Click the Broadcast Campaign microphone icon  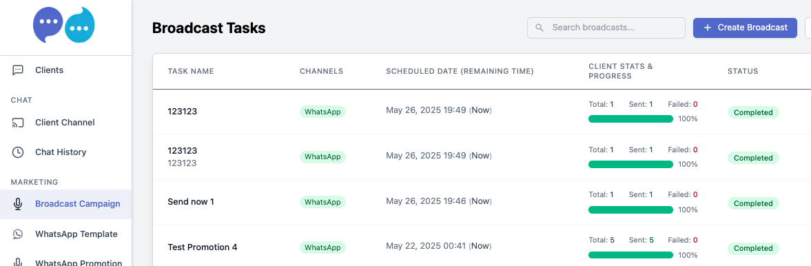pos(18,204)
